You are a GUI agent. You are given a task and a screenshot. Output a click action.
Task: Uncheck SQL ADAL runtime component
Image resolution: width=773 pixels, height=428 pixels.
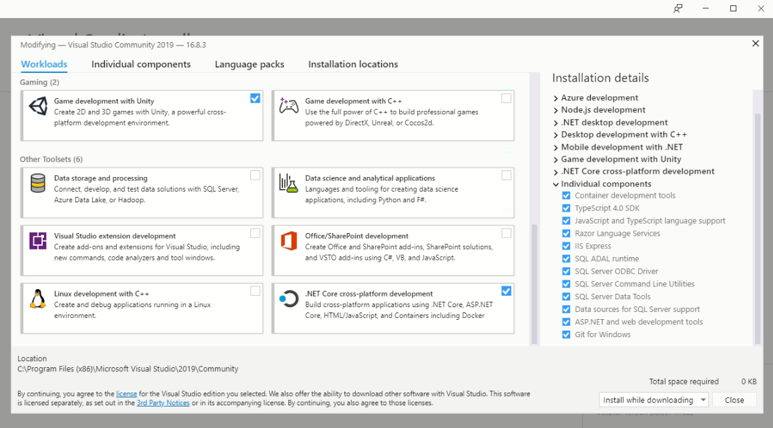pos(566,258)
